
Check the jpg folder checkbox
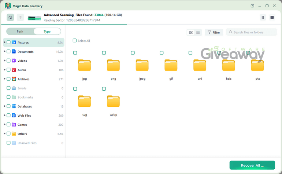[x=75, y=53]
